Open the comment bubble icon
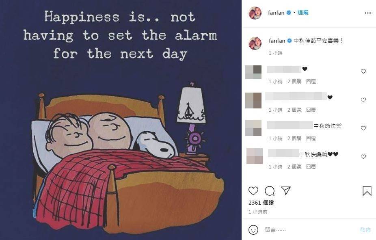 (270, 191)
